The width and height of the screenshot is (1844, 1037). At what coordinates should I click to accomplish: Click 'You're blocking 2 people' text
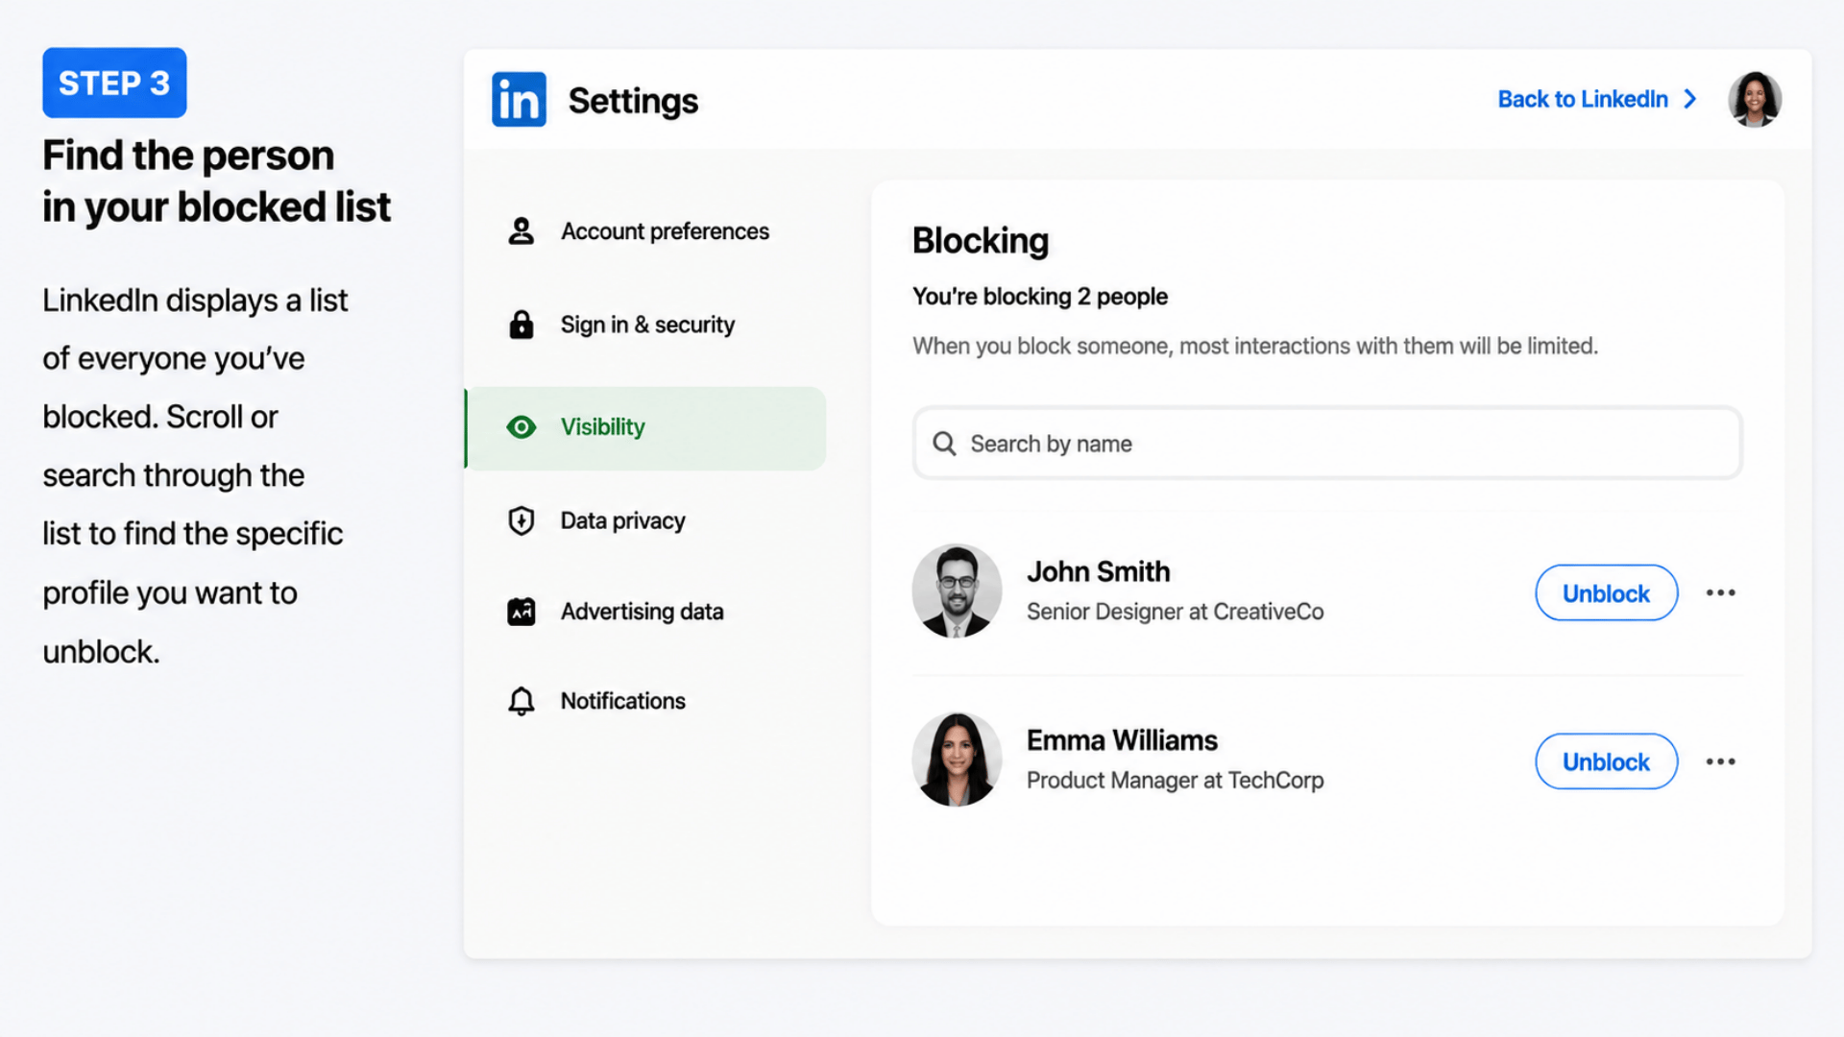pyautogui.click(x=1040, y=297)
